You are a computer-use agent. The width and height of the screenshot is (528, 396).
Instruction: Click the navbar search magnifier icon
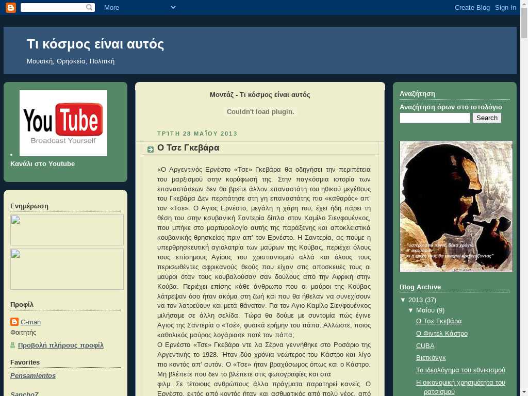pyautogui.click(x=90, y=7)
